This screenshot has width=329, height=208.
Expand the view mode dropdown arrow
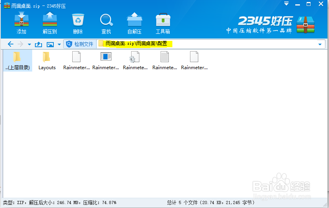click(59, 44)
